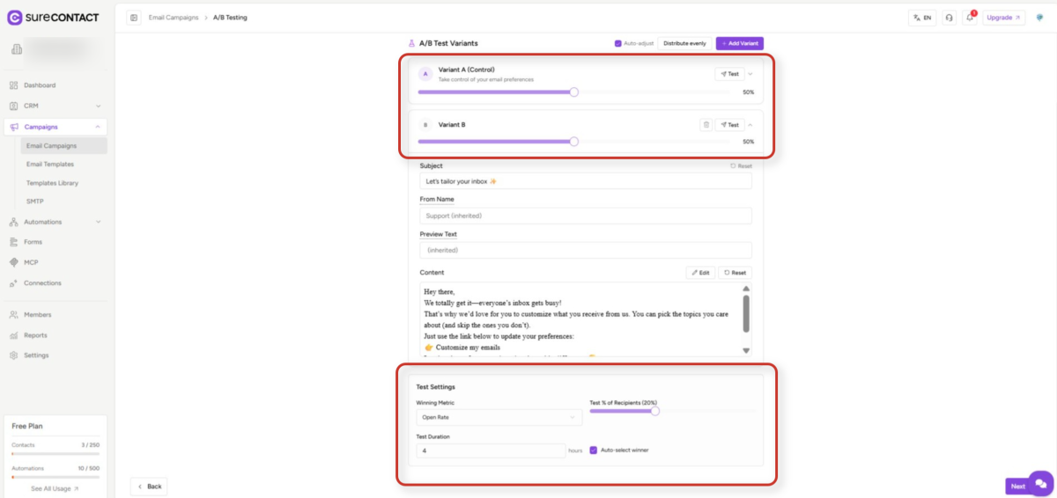Collapse Variant B chevron
The width and height of the screenshot is (1057, 498).
(750, 125)
